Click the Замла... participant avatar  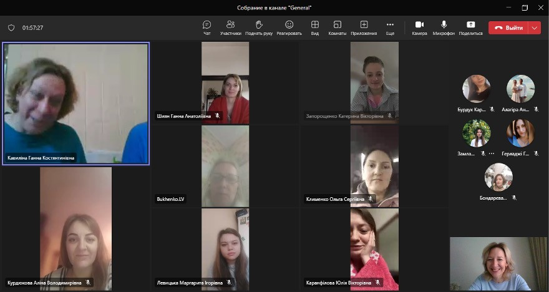(x=476, y=133)
